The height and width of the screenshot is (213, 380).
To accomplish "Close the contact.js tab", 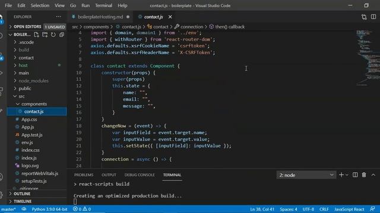I will (x=170, y=17).
